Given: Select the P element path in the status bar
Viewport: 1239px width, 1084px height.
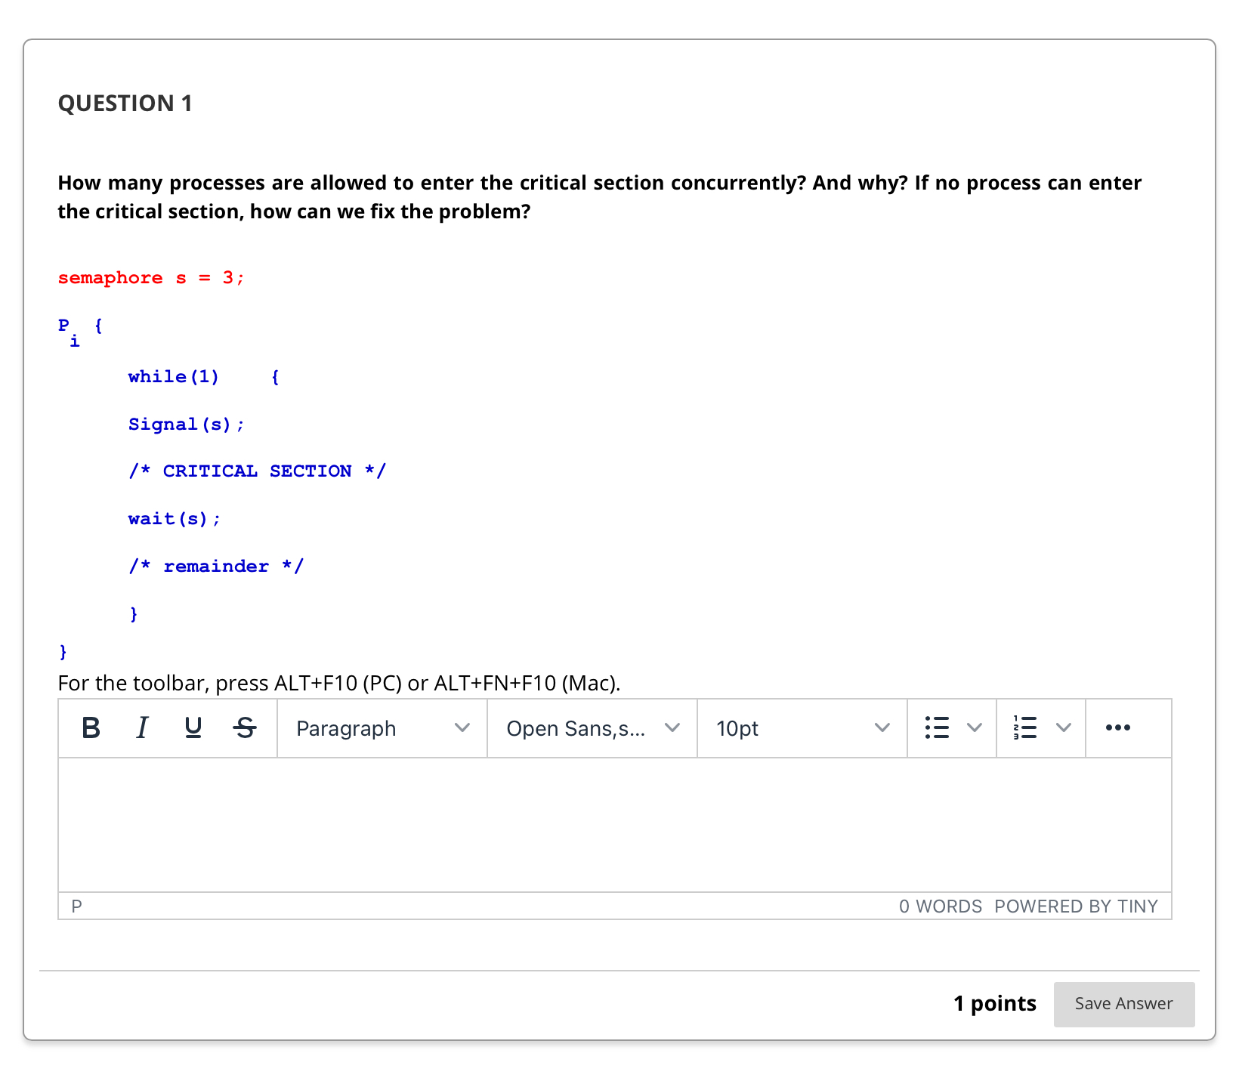Looking at the screenshot, I should [x=76, y=906].
